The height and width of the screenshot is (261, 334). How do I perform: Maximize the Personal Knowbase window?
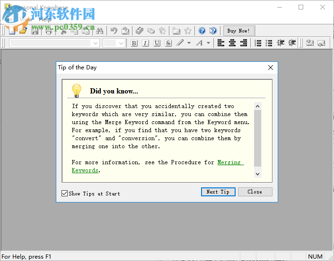[x=301, y=7]
